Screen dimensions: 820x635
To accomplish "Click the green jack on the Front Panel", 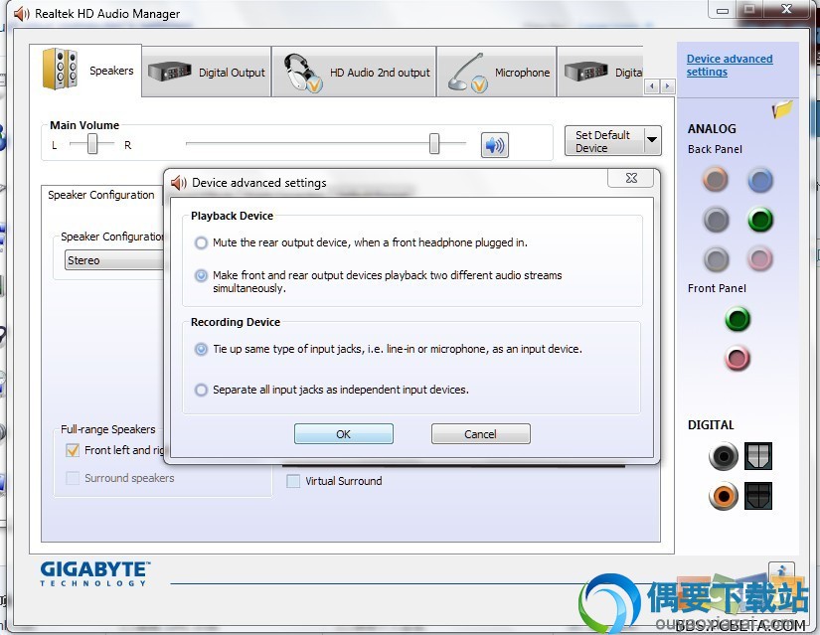I will 738,319.
